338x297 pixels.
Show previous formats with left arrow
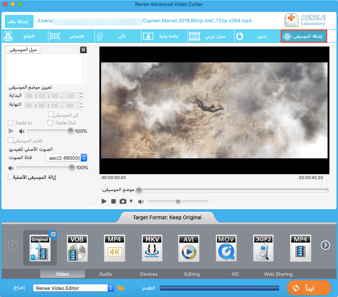13,245
